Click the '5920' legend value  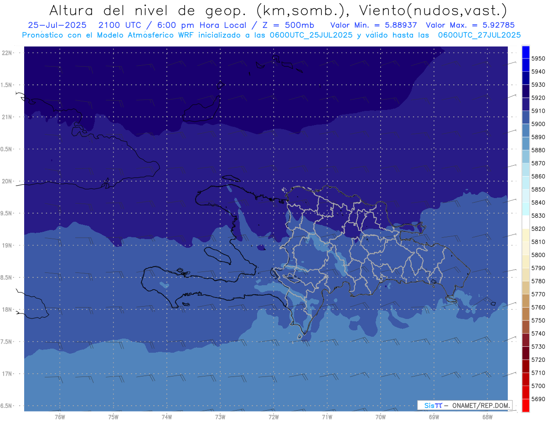pyautogui.click(x=538, y=98)
